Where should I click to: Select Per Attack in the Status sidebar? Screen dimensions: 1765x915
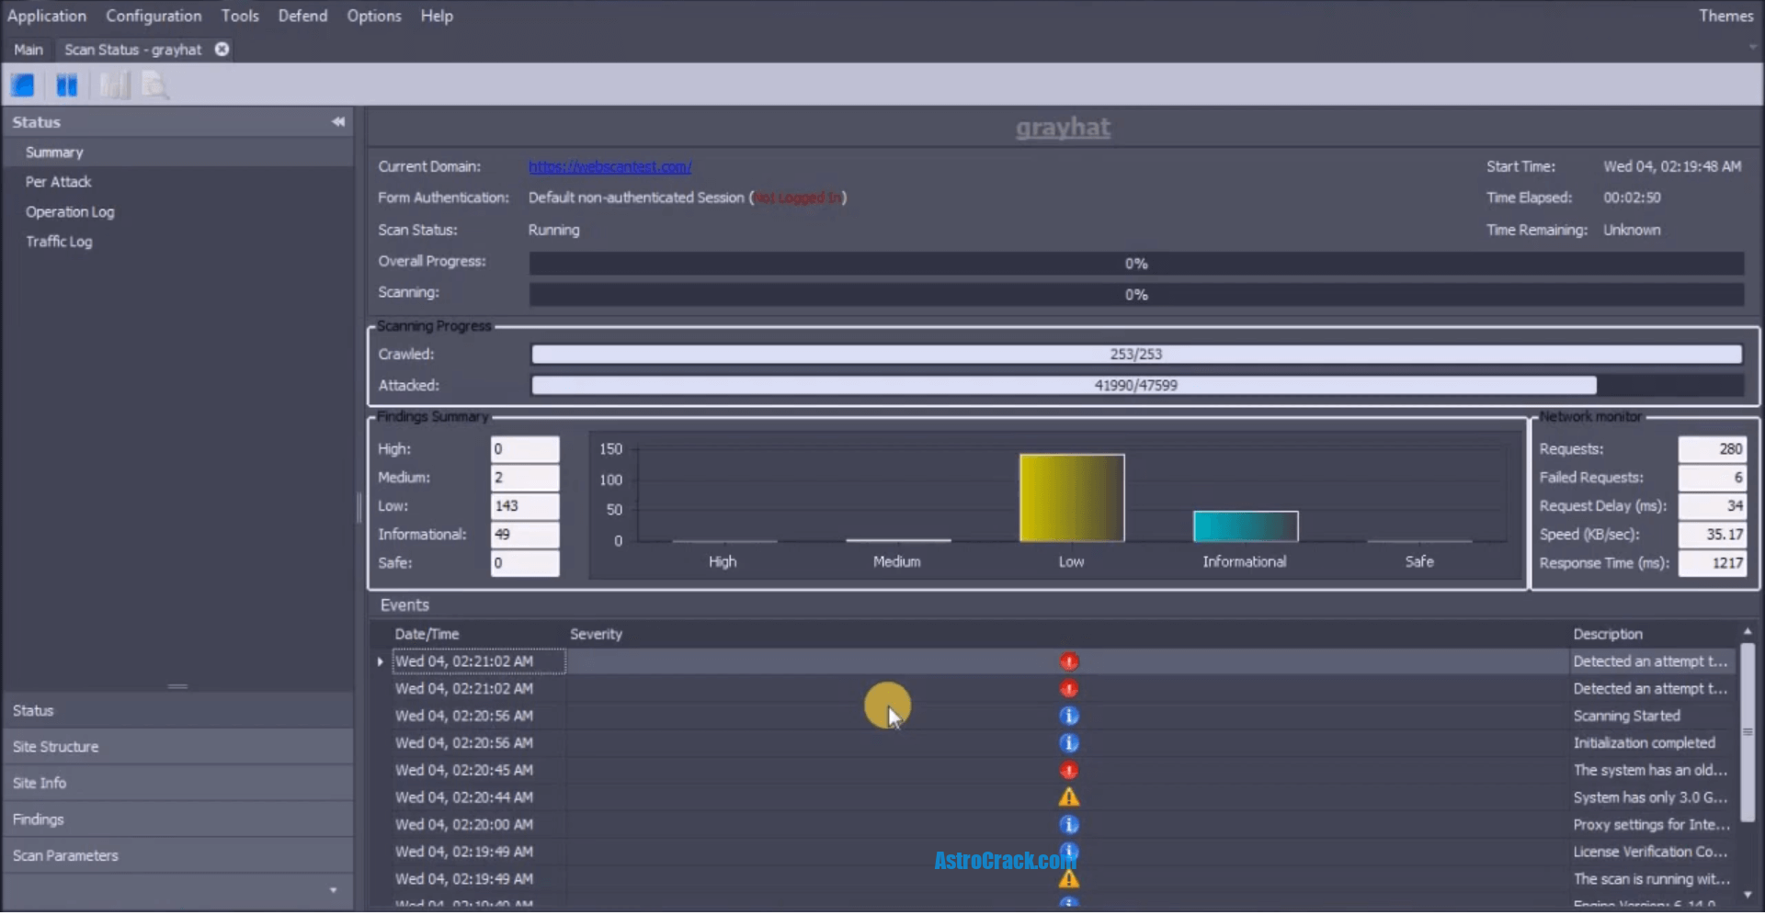(x=58, y=181)
